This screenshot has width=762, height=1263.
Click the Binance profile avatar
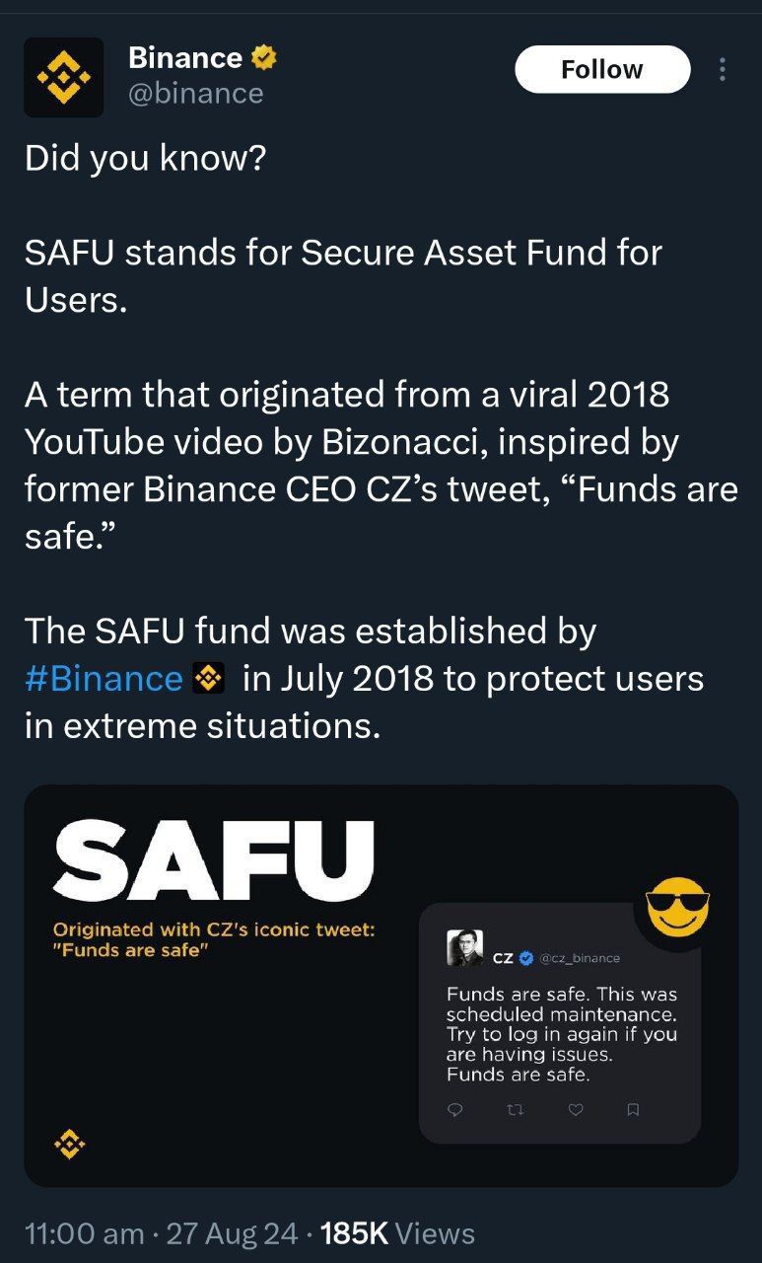64,77
